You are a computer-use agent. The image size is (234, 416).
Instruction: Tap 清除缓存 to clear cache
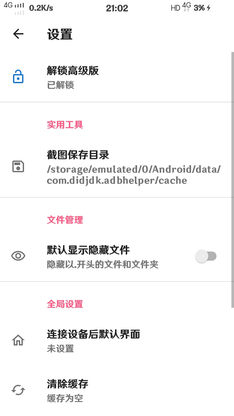[x=68, y=384]
